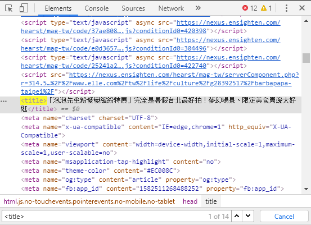Click the html breadcrumb item
The height and width of the screenshot is (225, 311).
89,201
